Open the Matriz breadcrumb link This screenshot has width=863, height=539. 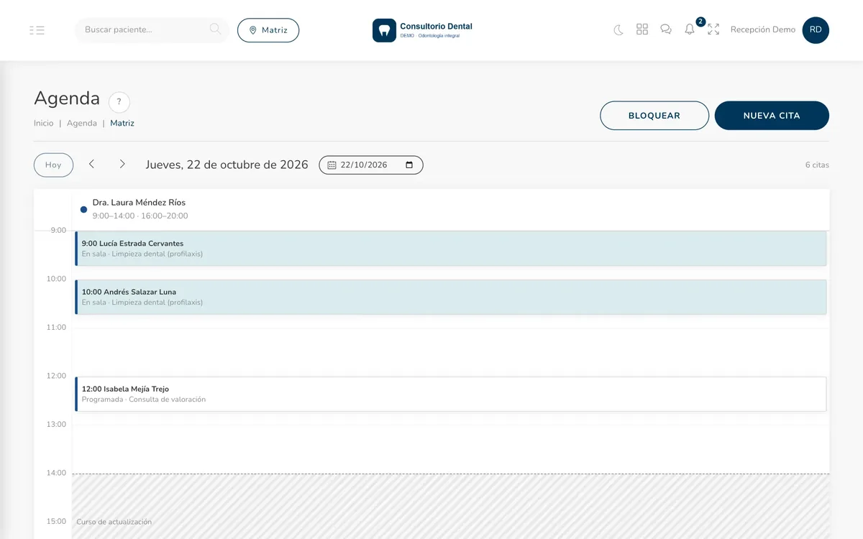click(122, 124)
